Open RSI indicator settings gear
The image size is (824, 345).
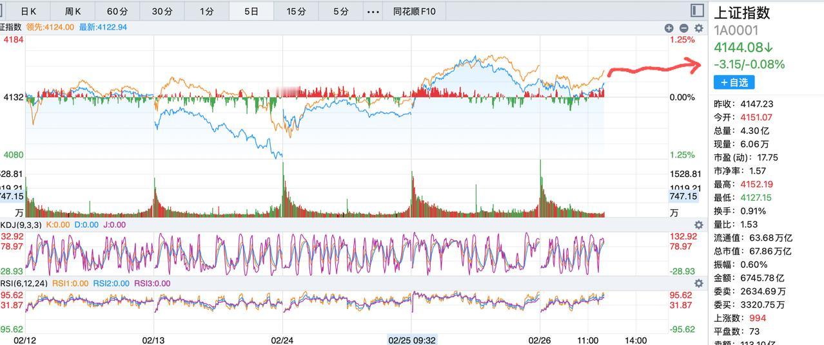click(698, 283)
